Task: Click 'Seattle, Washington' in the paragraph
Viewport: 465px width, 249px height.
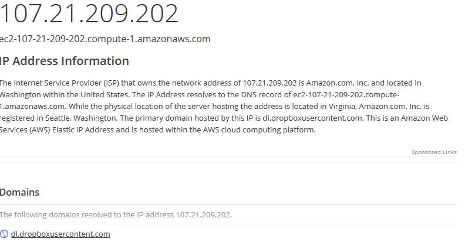Action: pyautogui.click(x=80, y=118)
